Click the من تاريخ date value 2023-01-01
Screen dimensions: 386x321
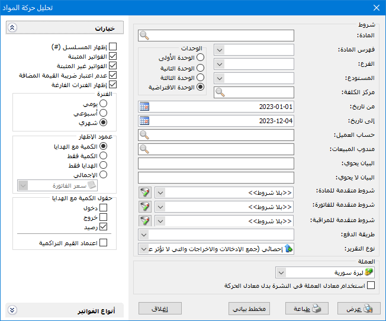click(x=276, y=107)
